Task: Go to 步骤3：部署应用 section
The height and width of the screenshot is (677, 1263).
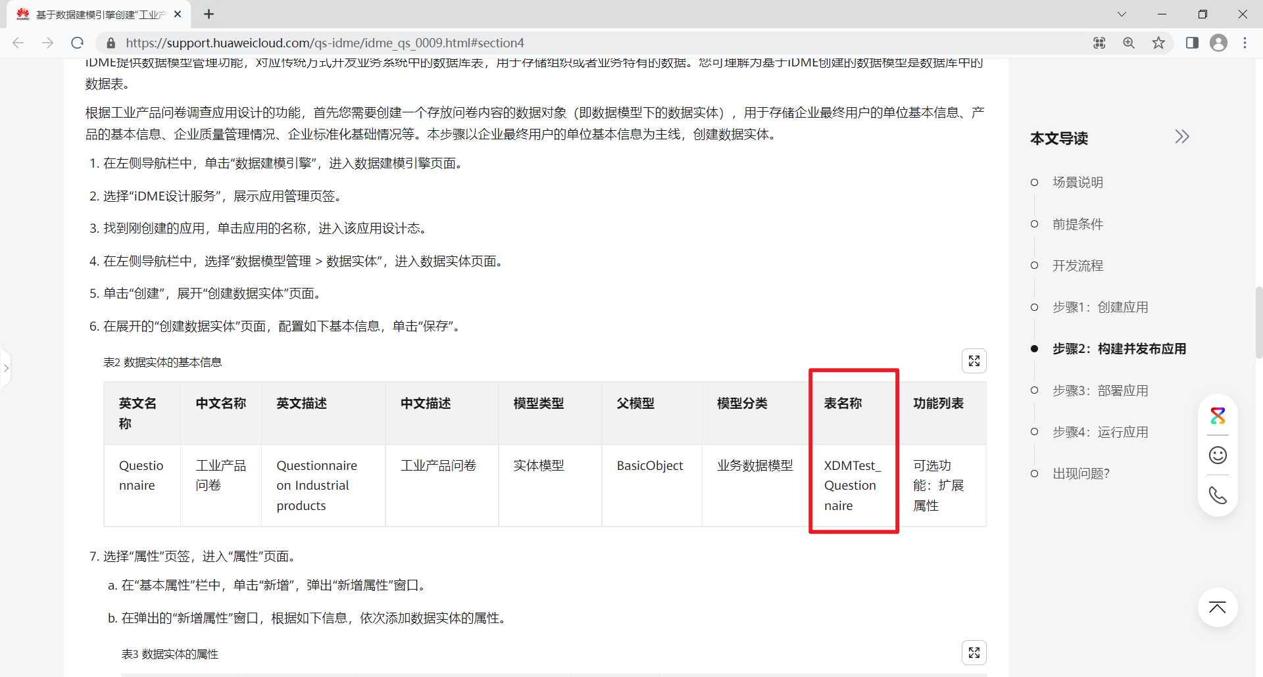Action: coord(1100,390)
